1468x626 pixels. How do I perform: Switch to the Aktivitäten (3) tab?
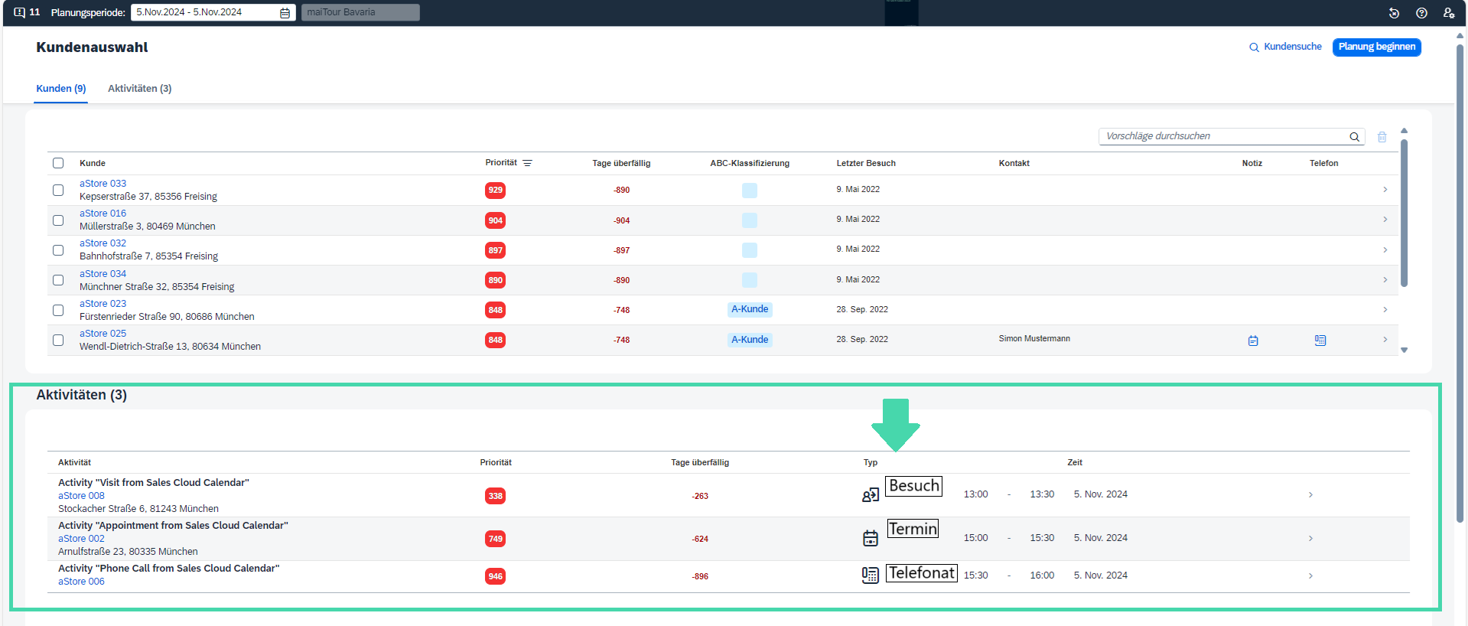pyautogui.click(x=139, y=89)
